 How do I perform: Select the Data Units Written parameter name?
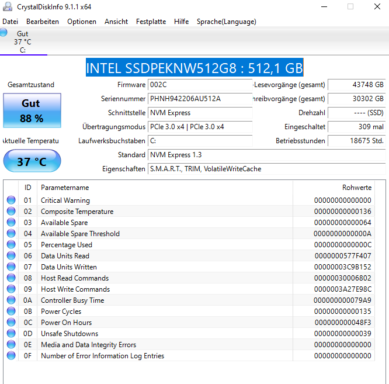(x=69, y=267)
